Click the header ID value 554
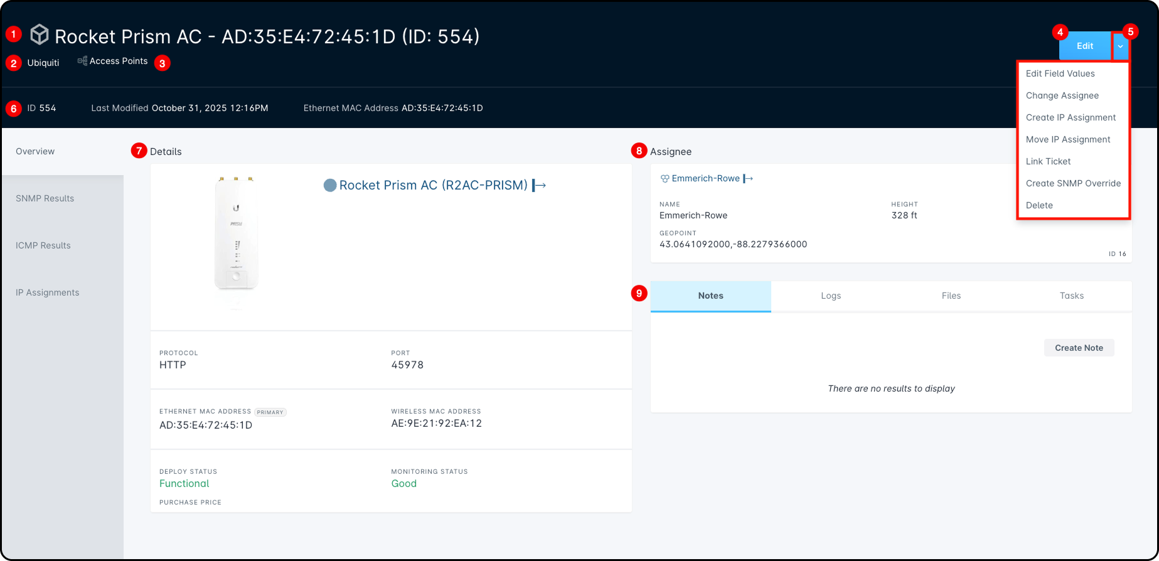Image resolution: width=1159 pixels, height=561 pixels. point(48,108)
